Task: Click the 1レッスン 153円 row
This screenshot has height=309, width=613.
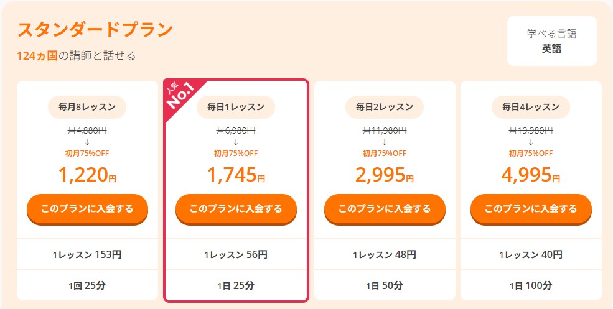Action: point(87,254)
